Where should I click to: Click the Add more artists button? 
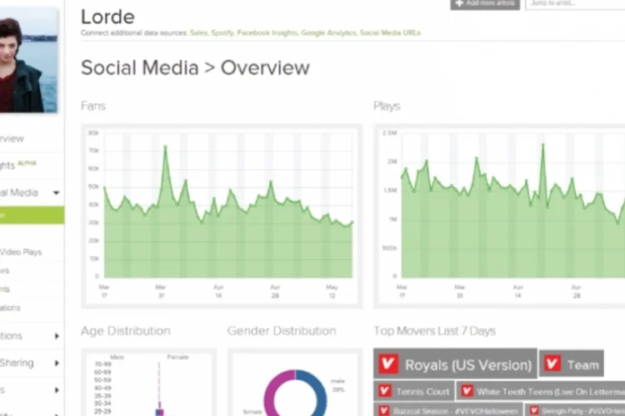(485, 3)
